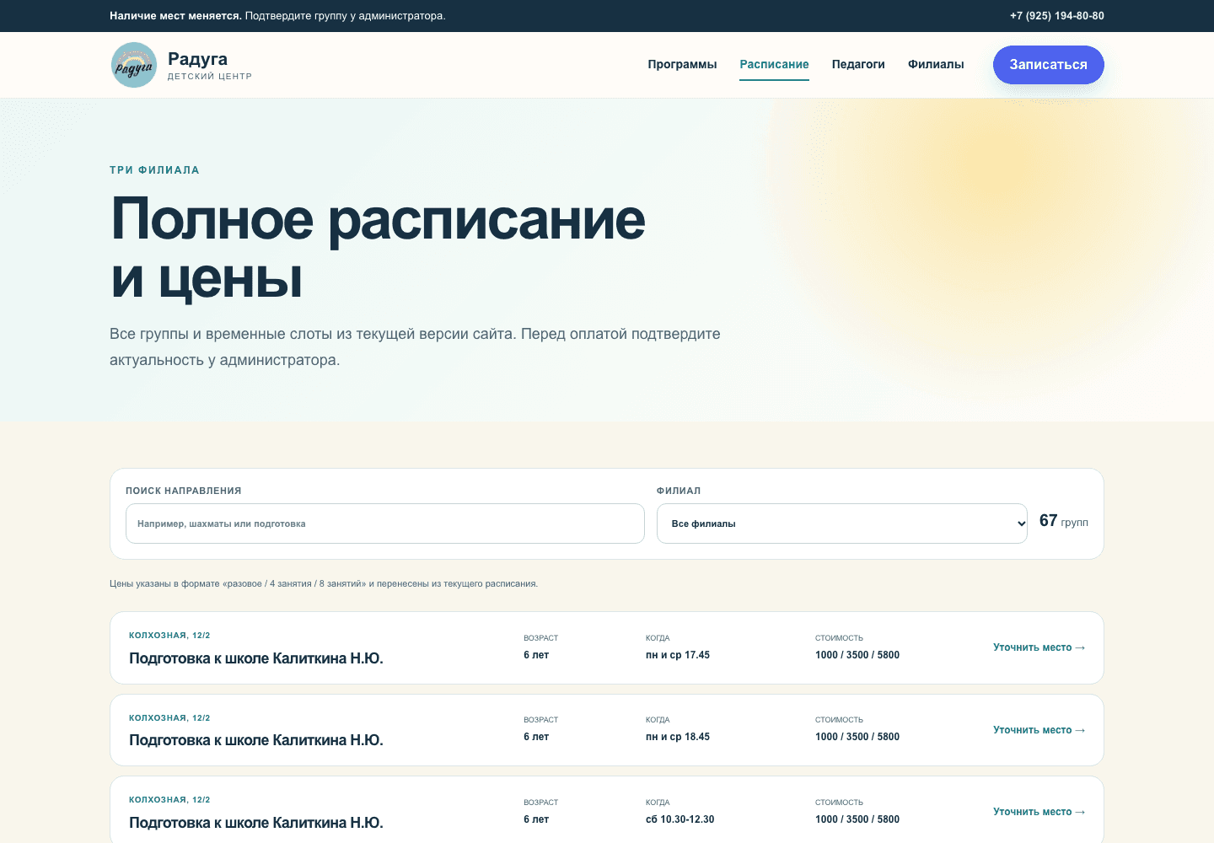Click the Полное расписание и цены heading
Viewport: 1214px width, 843px height.
pos(378,248)
